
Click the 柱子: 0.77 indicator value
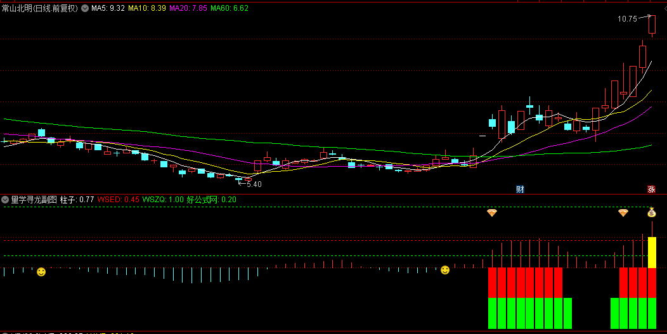pos(77,200)
